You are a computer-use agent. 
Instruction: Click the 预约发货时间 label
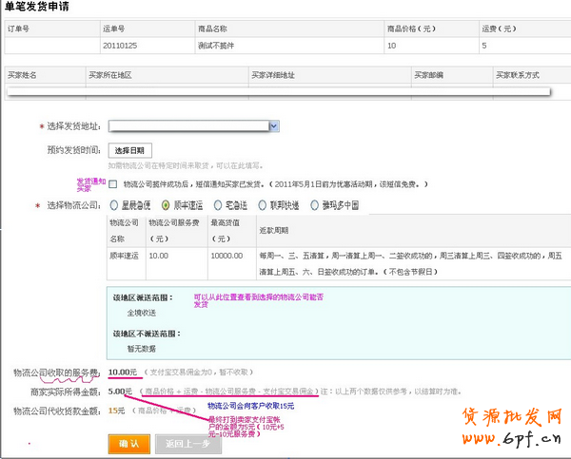point(74,150)
